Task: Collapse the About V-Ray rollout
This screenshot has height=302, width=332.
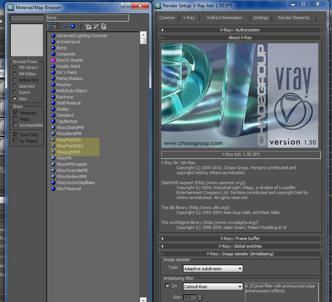Action: pos(240,38)
